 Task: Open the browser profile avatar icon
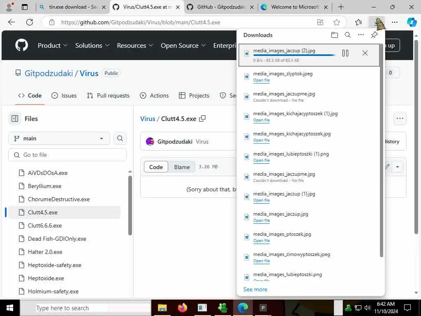9,7
